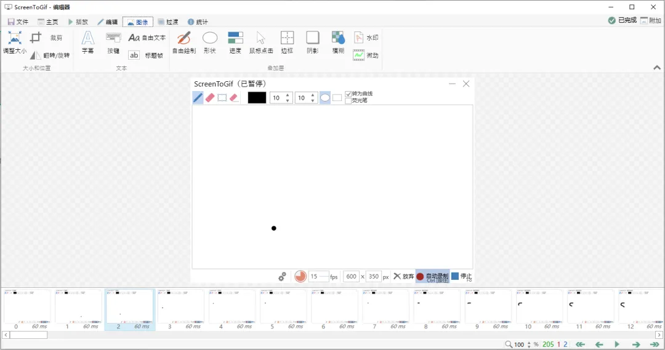Open the 鼠标点击 mouse clicks tool

pos(261,42)
